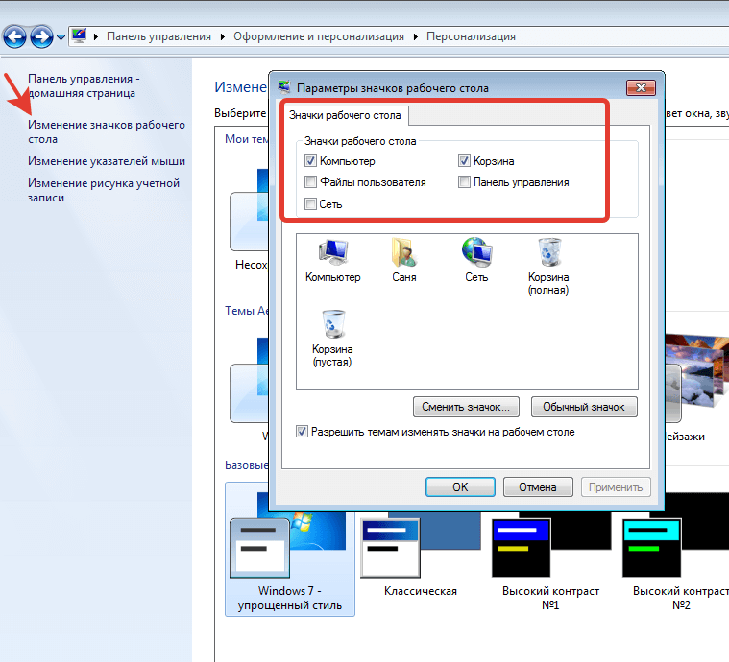
Task: Confirm with the OK button
Action: 460,486
